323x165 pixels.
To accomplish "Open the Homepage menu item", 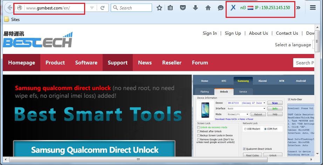I will [22, 63].
